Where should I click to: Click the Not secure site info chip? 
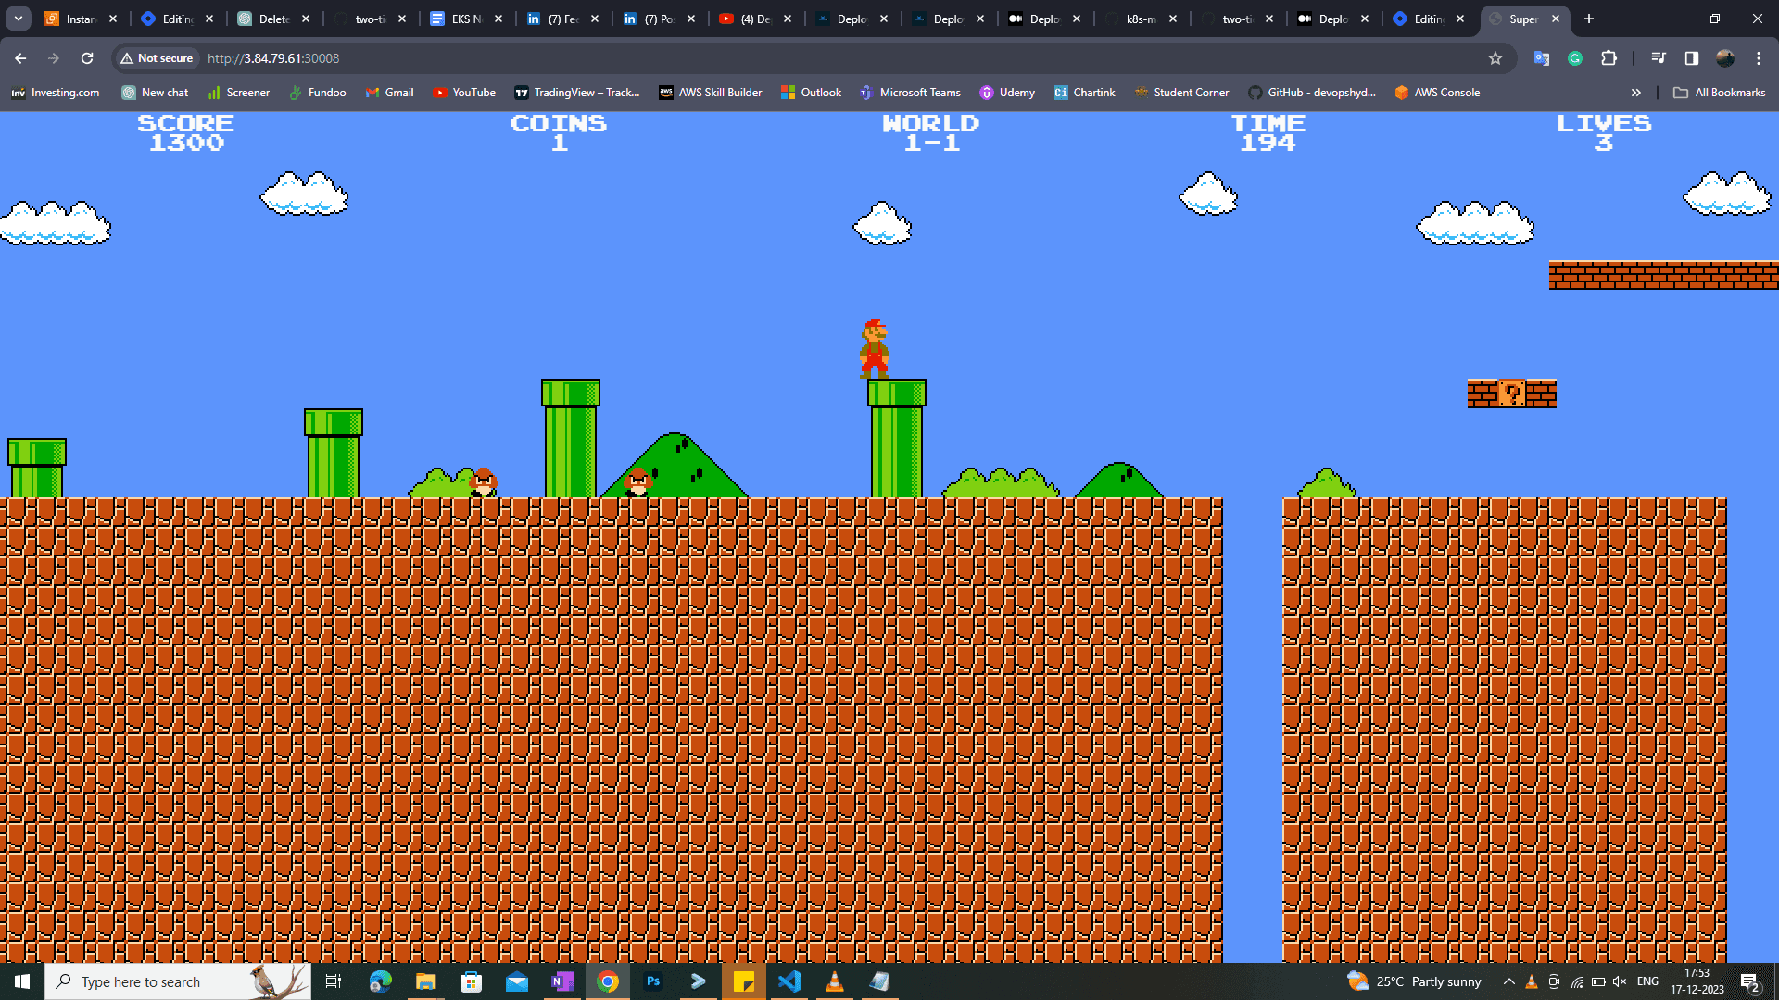click(157, 58)
